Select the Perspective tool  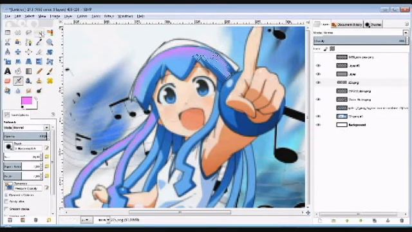[28, 62]
